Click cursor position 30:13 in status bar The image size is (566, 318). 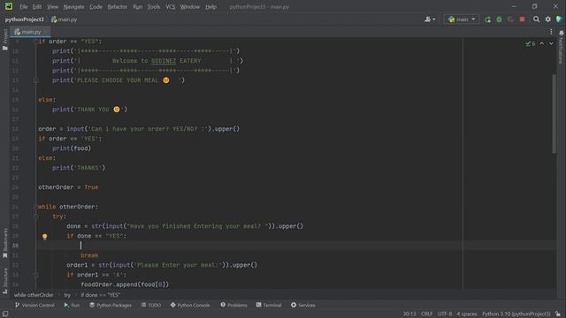tap(409, 314)
